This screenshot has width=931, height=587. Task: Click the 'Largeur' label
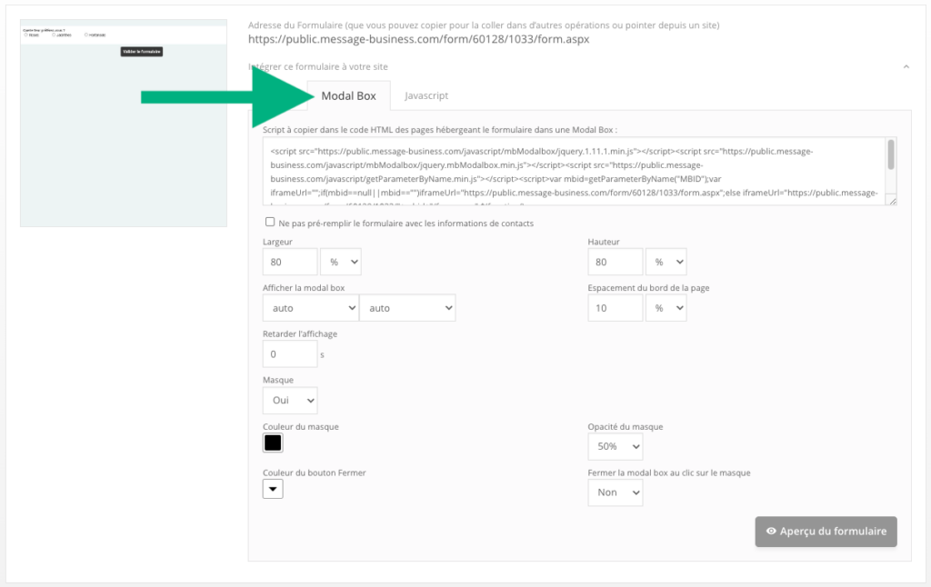pyautogui.click(x=277, y=242)
